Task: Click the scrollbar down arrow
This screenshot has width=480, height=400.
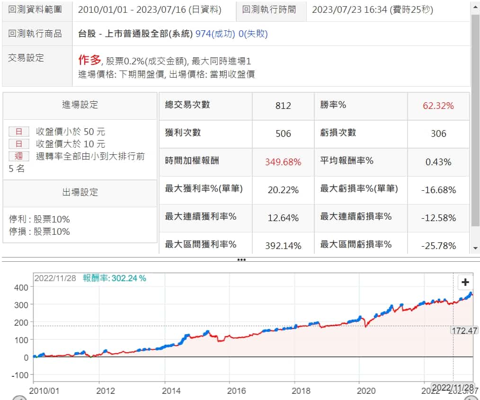Action: [475, 248]
